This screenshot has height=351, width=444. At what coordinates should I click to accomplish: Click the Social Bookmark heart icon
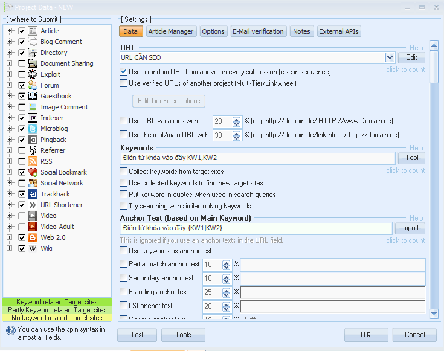pos(33,172)
